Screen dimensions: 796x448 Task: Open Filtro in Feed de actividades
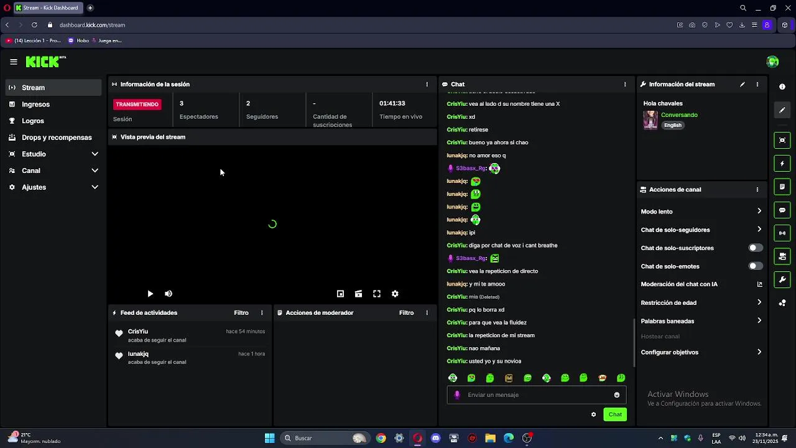(x=241, y=313)
